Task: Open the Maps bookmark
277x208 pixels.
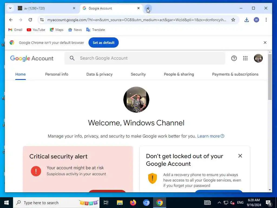Action: (57, 30)
